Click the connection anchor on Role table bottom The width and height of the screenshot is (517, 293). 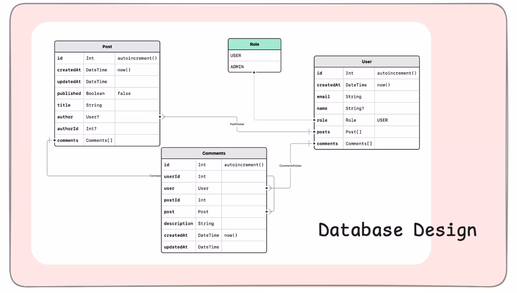[254, 72]
